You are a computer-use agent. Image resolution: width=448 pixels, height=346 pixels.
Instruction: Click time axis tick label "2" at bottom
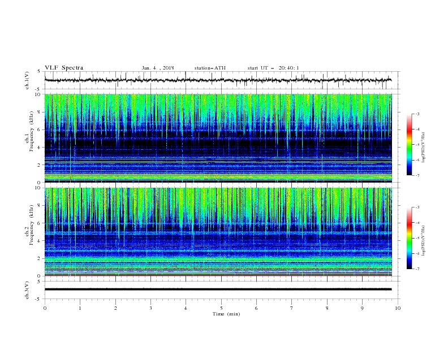coord(115,308)
